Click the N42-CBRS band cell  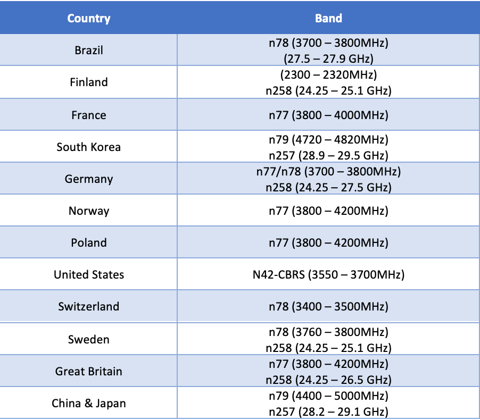pos(328,274)
